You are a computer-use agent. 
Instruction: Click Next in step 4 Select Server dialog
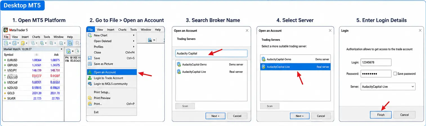[x=300, y=116]
